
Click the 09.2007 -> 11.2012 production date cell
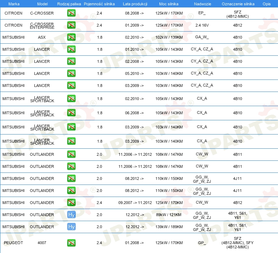pos(135,203)
